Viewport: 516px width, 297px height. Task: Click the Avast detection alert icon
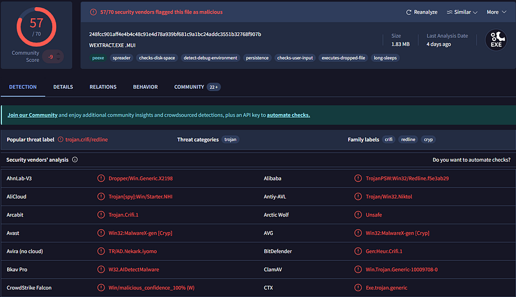[101, 233]
